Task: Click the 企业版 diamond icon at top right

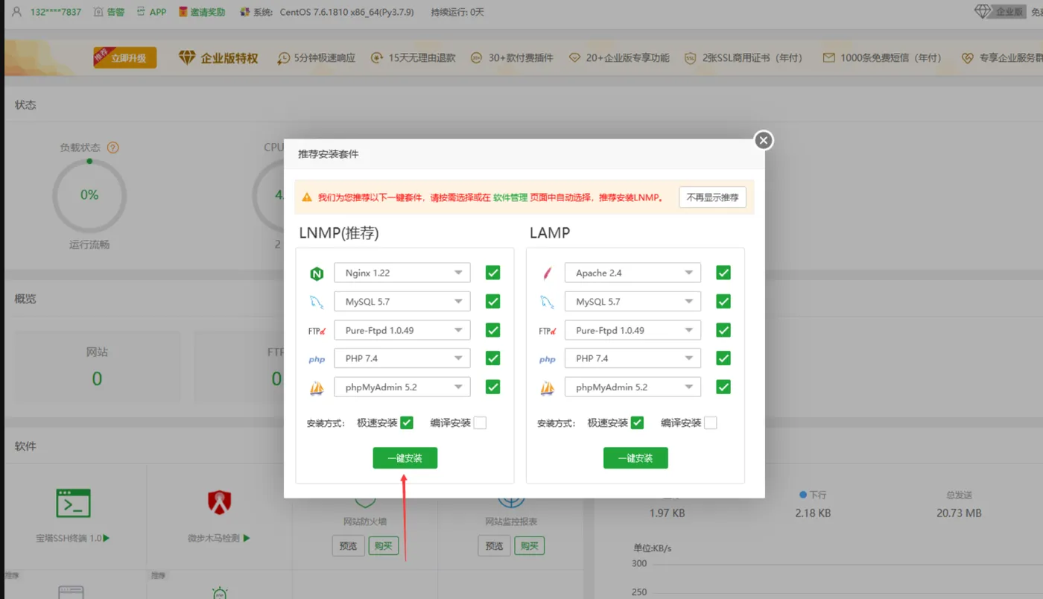Action: pos(983,11)
